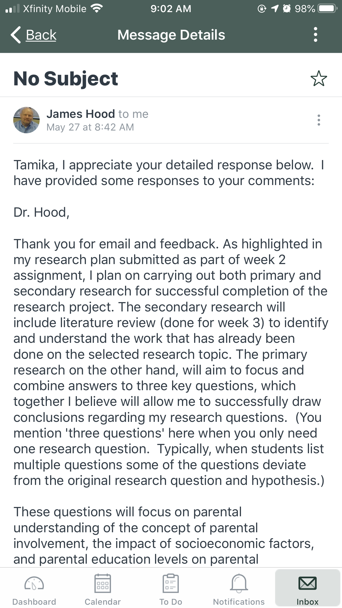342x608 pixels.
Task: Tap the sender name James Hood
Action: [81, 114]
